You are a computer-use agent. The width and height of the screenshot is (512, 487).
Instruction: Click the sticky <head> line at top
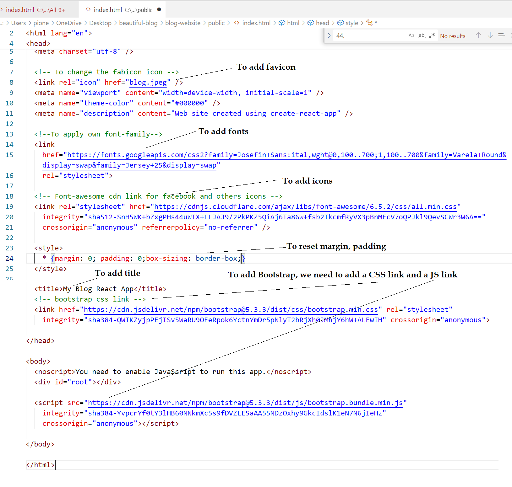click(x=38, y=44)
